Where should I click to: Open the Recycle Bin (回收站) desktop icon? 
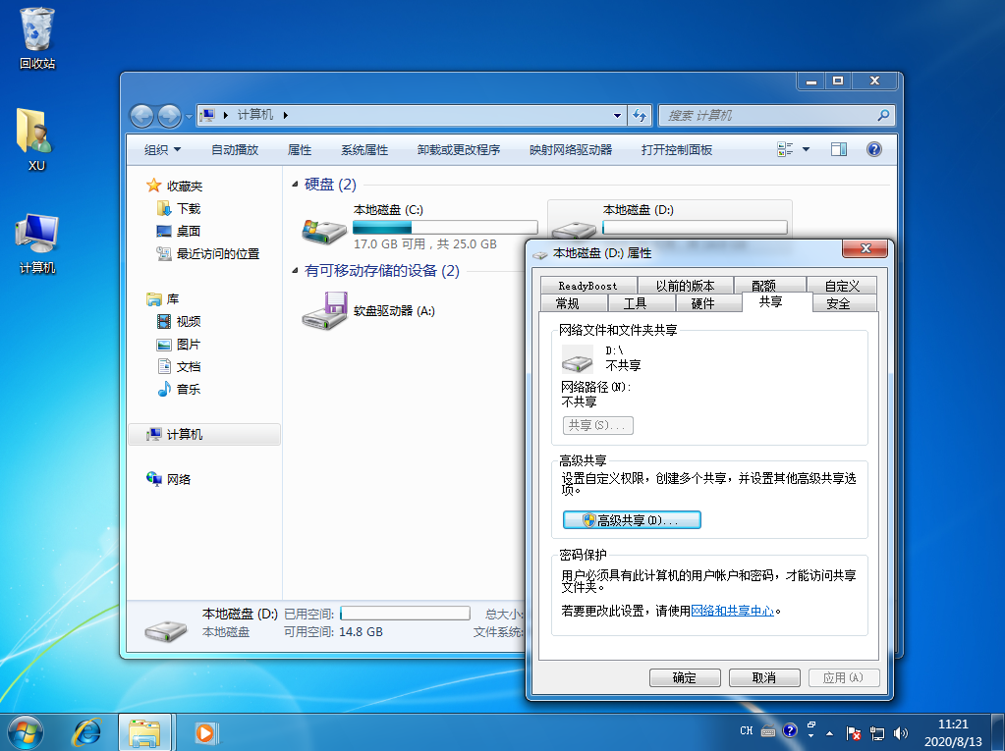coord(37,30)
